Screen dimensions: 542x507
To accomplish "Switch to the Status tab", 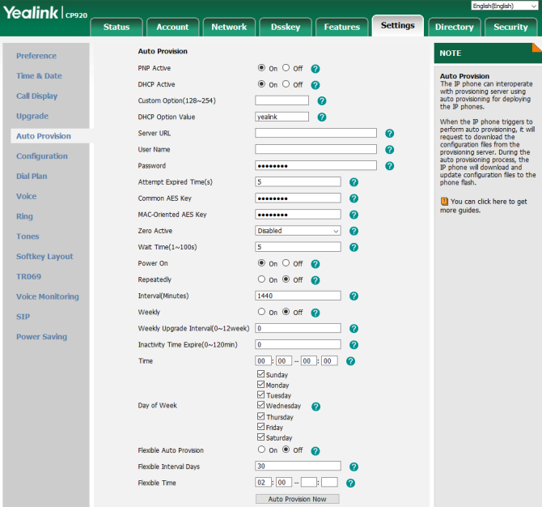I will [116, 27].
